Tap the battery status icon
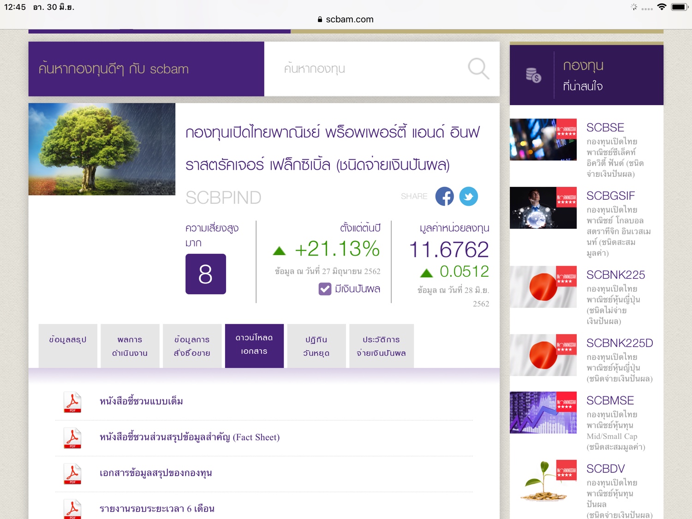This screenshot has height=519, width=692. pyautogui.click(x=680, y=7)
